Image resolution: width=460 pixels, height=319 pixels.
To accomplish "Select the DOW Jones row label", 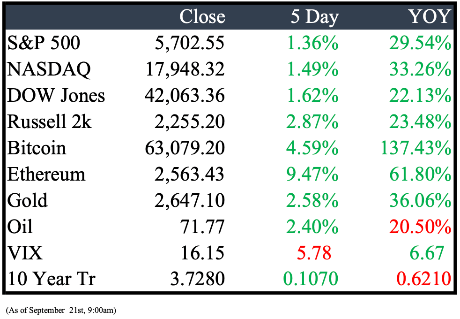I will (x=56, y=95).
